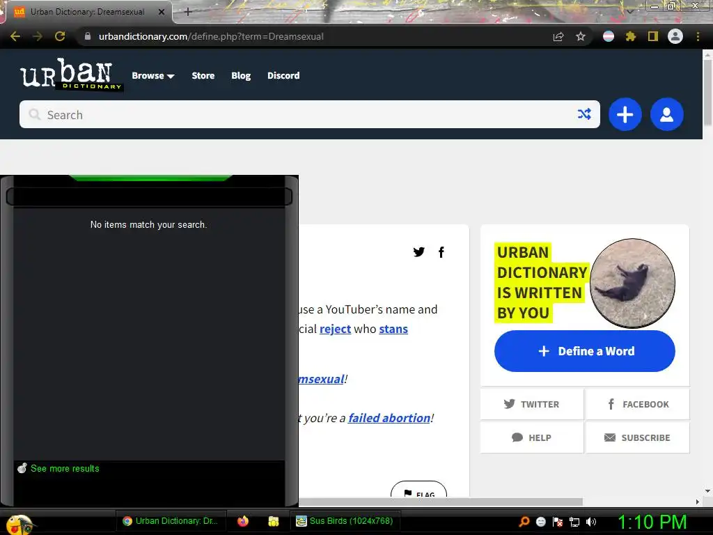Select the Urban Dictionary: Dreamsexual tab

pyautogui.click(x=87, y=12)
